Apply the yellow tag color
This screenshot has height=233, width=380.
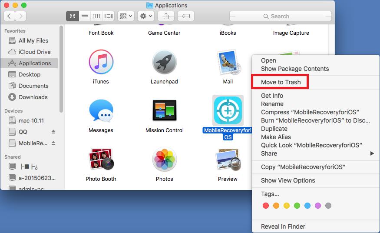point(287,206)
